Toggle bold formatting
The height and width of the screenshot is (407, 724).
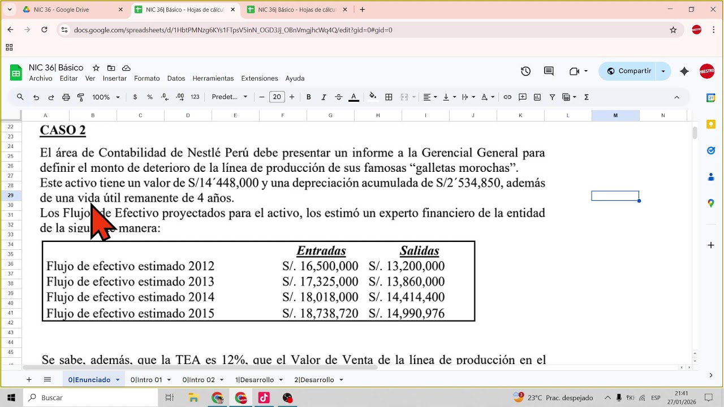click(309, 97)
